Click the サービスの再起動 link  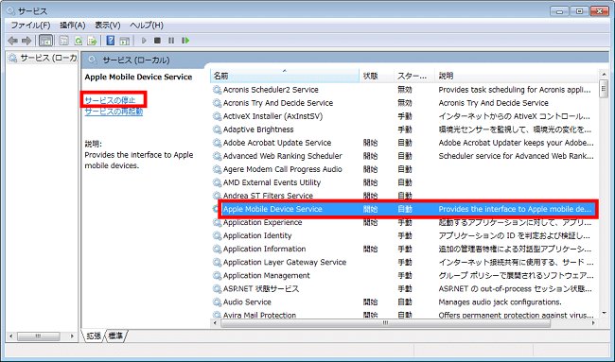point(114,112)
